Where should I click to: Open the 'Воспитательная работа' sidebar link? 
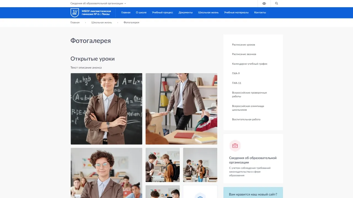246,119
